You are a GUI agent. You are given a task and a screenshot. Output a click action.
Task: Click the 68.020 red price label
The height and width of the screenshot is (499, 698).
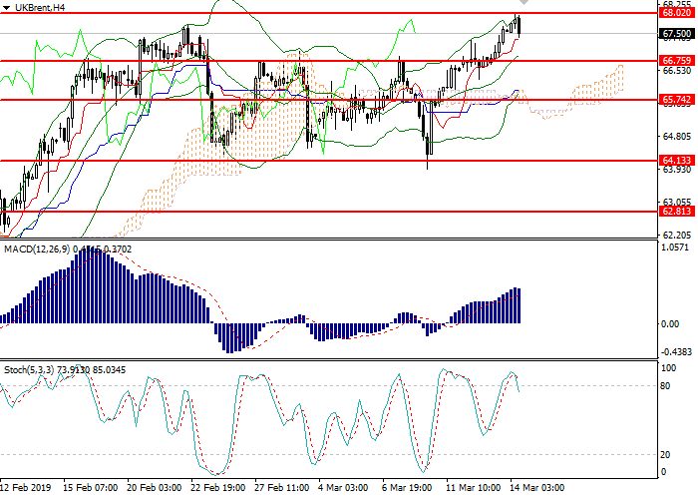click(x=677, y=14)
